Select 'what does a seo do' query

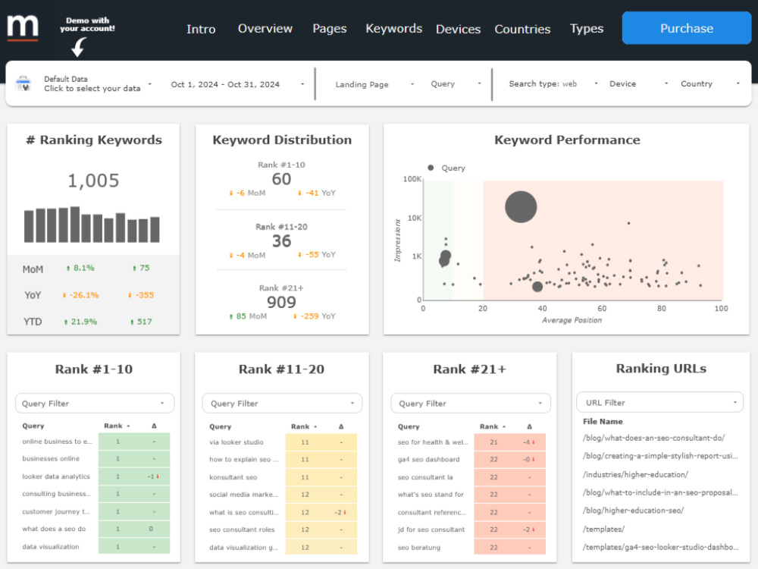point(96,529)
